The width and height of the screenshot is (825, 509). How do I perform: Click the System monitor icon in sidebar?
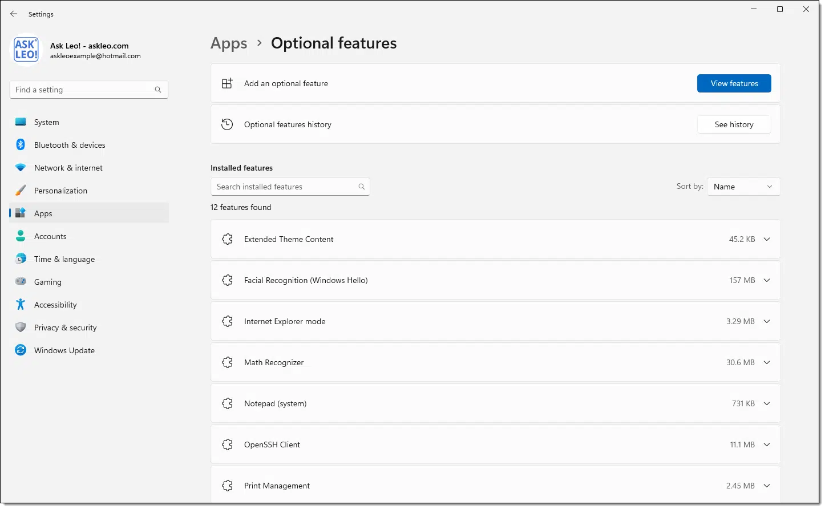coord(21,122)
